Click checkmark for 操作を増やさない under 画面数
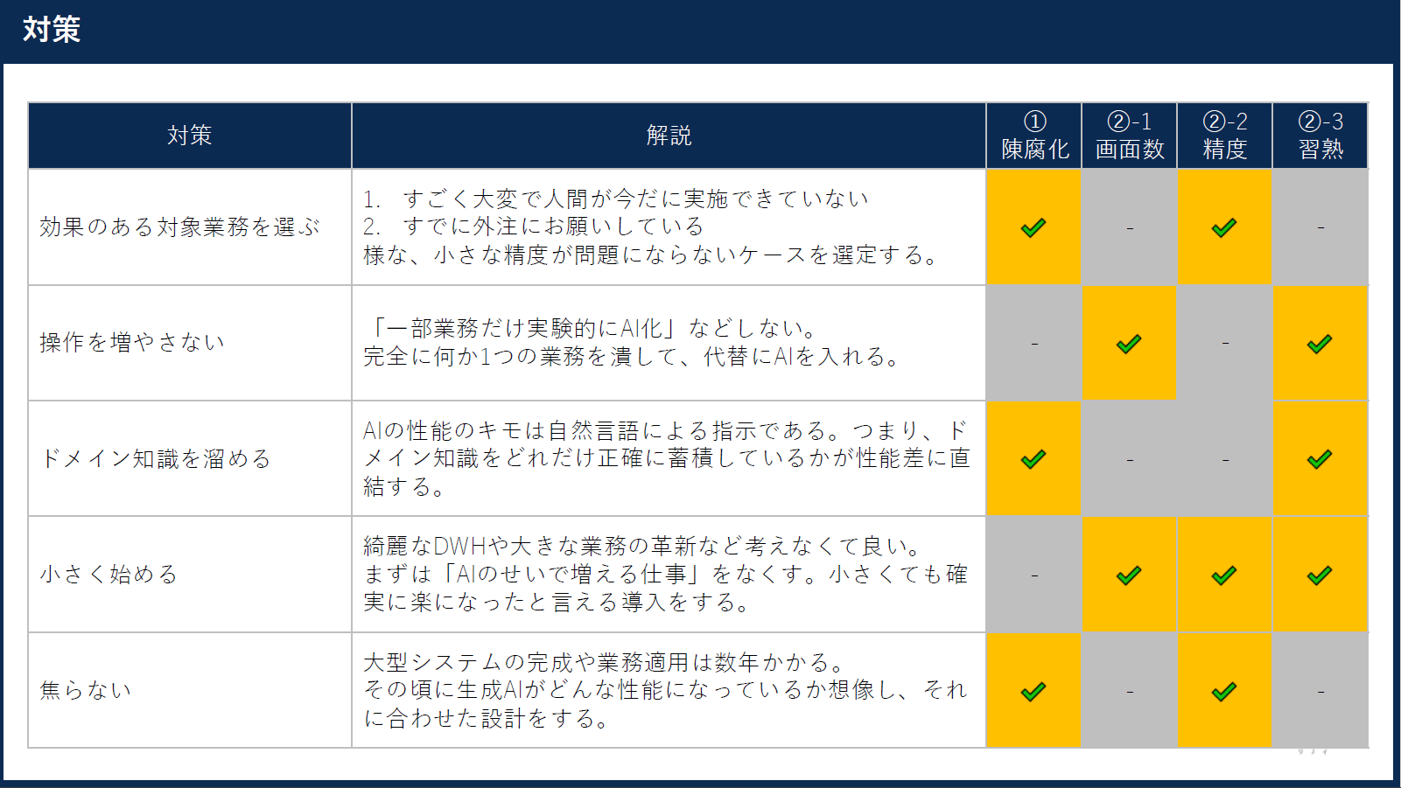 click(x=1129, y=344)
